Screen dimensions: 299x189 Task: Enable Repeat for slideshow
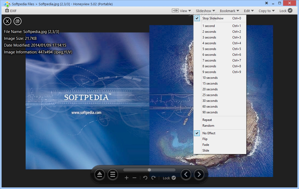pos(220,120)
